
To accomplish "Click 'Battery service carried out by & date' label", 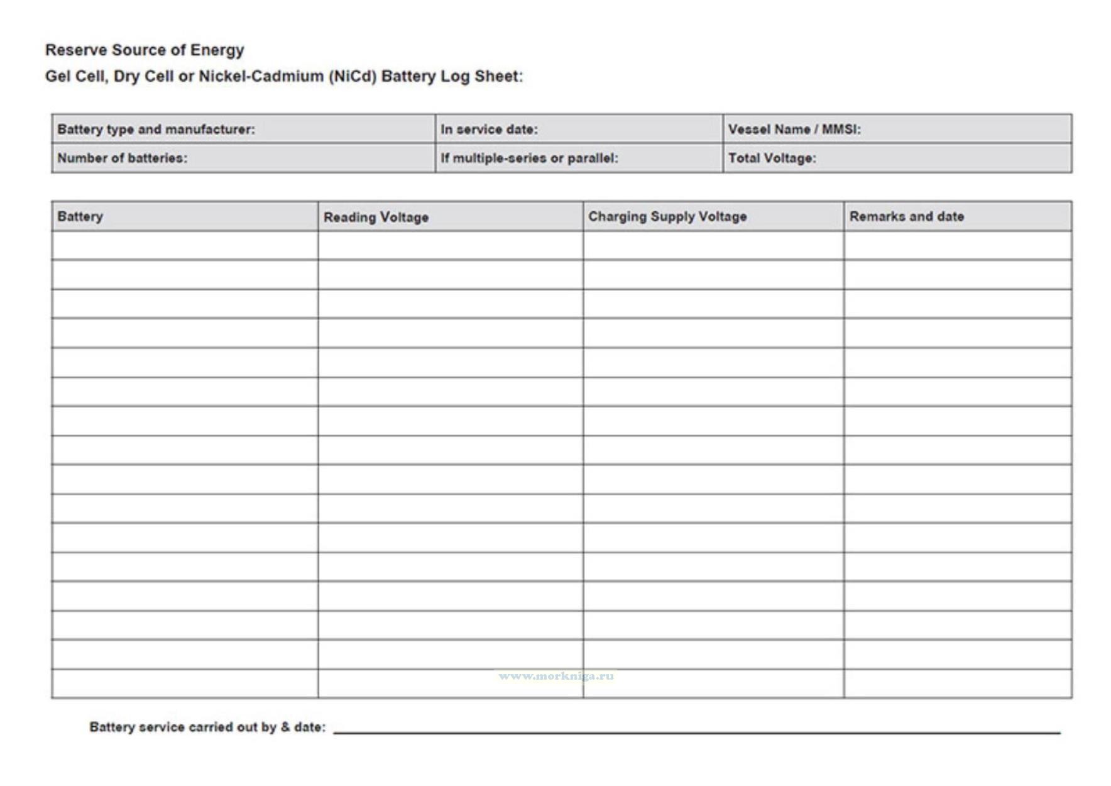I will tap(207, 728).
